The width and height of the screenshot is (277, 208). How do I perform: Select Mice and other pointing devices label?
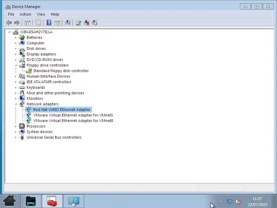point(55,93)
